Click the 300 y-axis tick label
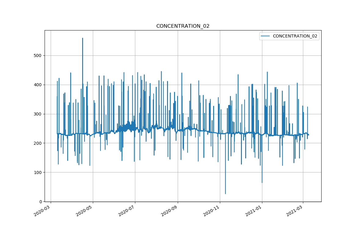357x252 pixels. [x=38, y=114]
